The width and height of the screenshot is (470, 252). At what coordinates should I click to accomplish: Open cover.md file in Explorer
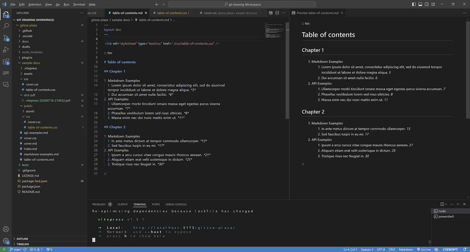coord(30,144)
